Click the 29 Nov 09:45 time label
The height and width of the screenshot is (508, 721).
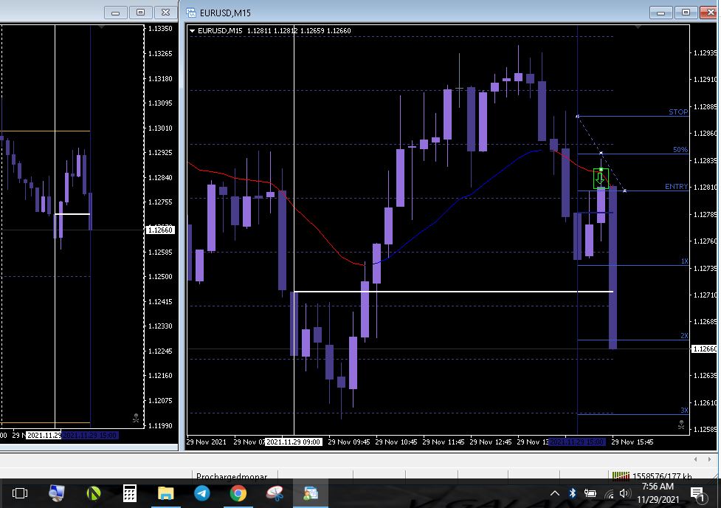[x=348, y=442]
